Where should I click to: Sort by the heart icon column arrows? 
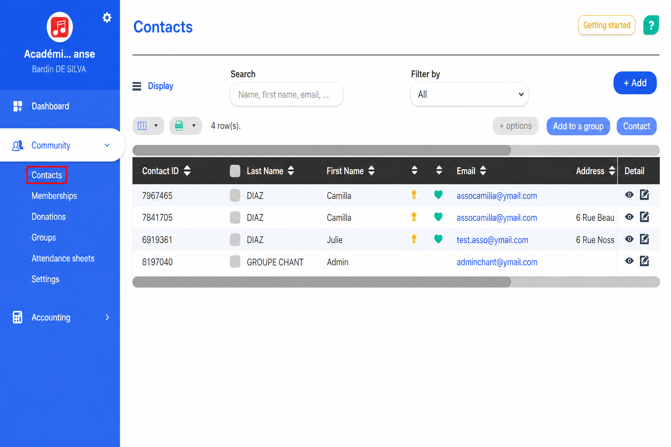pyautogui.click(x=439, y=171)
